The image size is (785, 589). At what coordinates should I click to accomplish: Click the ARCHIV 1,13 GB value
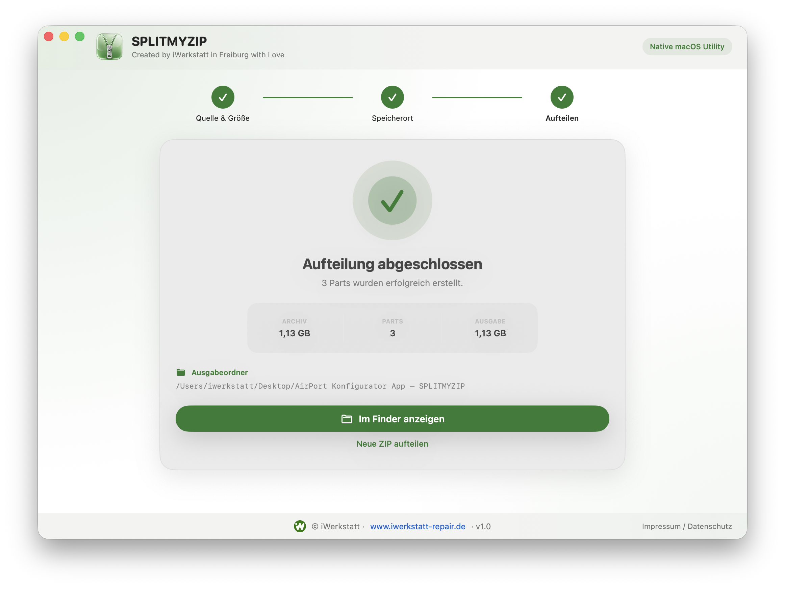click(294, 333)
